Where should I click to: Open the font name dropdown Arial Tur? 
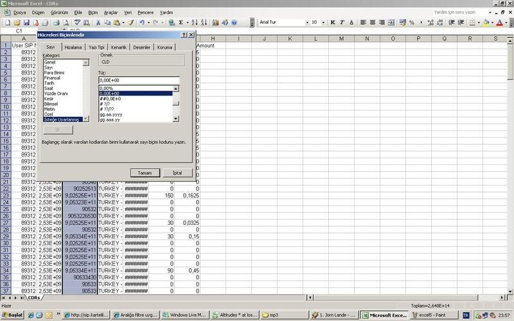pos(307,22)
